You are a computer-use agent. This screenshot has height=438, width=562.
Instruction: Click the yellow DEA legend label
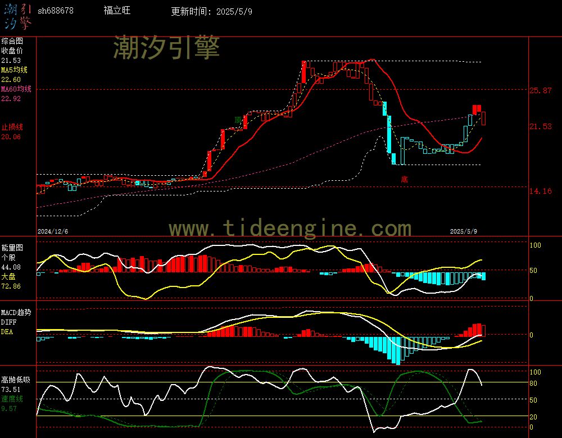point(7,332)
